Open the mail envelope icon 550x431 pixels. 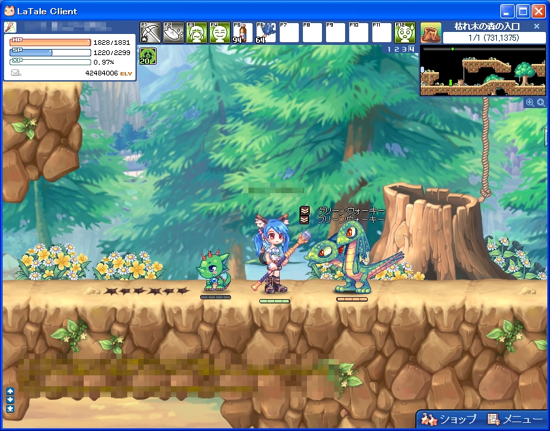point(16,73)
